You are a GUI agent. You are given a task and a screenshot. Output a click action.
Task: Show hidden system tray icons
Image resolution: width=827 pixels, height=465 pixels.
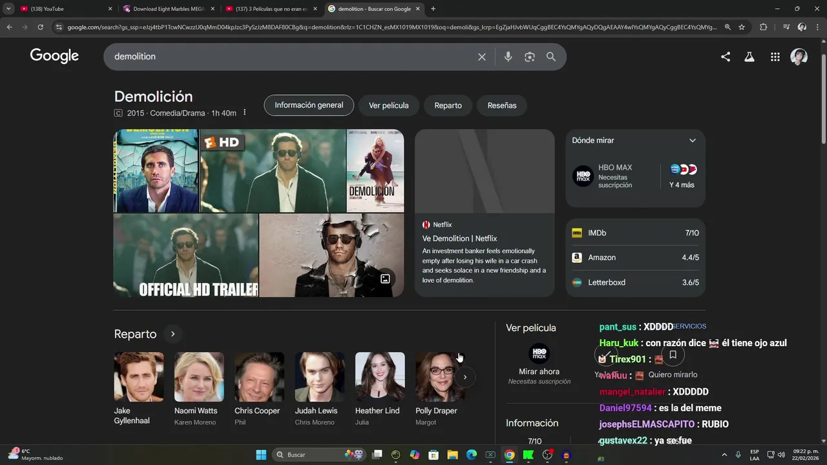724,455
